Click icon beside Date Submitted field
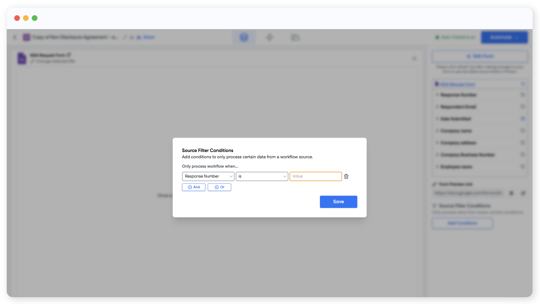Screen dimensions: 540x304 click(522, 119)
